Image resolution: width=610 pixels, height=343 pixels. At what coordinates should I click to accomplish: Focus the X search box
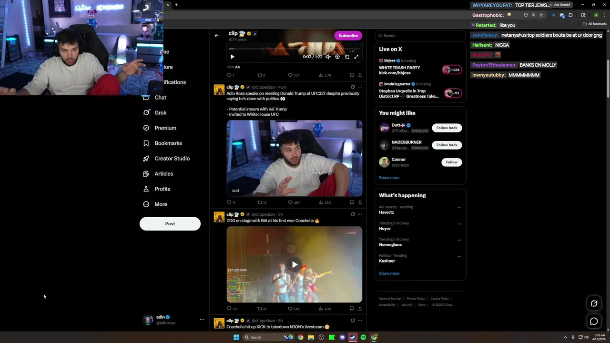coord(420,36)
